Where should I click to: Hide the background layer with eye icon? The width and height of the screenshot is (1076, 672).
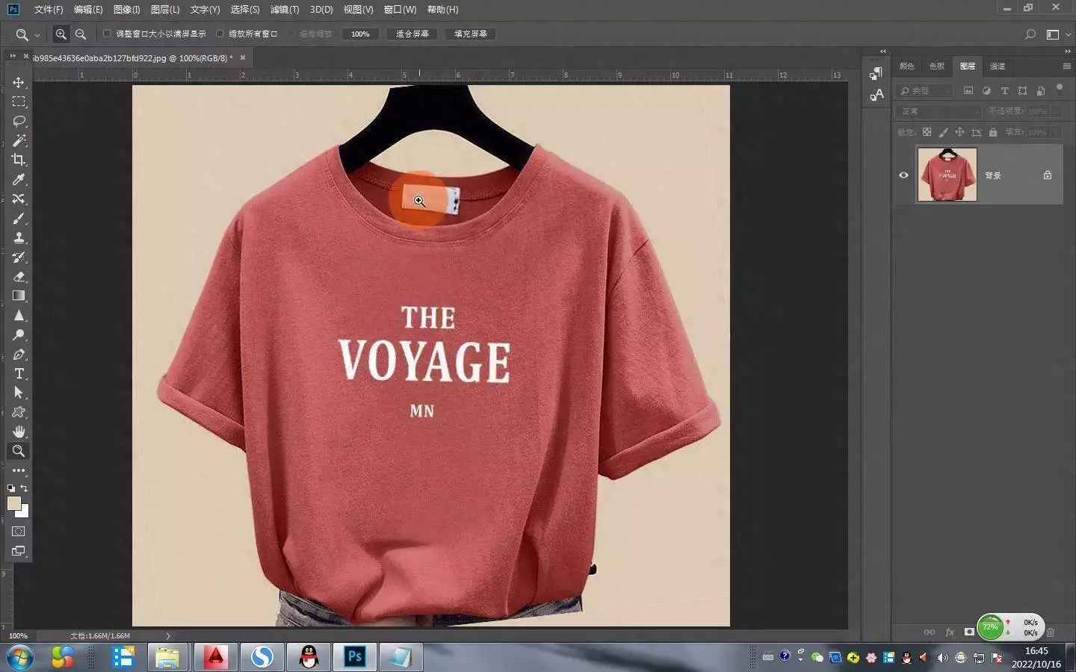point(903,175)
